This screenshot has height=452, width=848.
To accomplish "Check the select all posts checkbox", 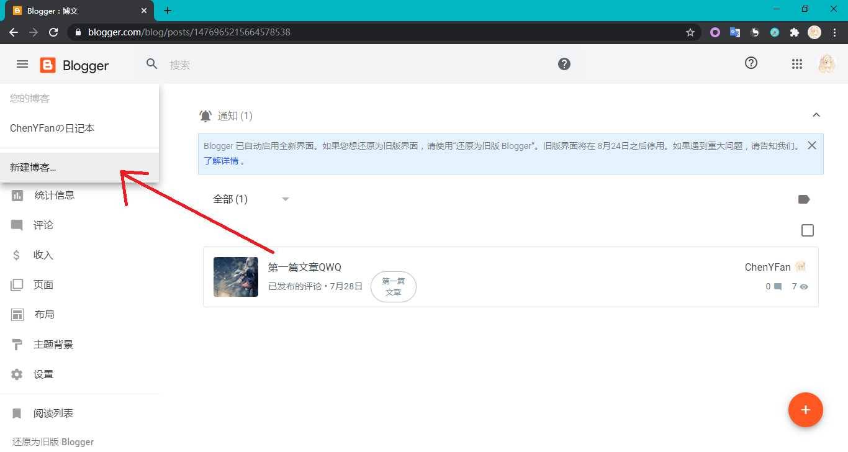I will (x=808, y=230).
